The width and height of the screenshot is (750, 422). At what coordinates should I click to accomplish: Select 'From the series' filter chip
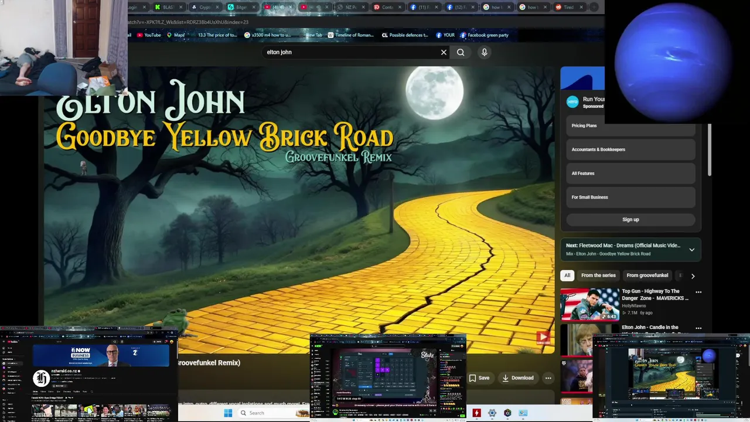[x=598, y=275]
